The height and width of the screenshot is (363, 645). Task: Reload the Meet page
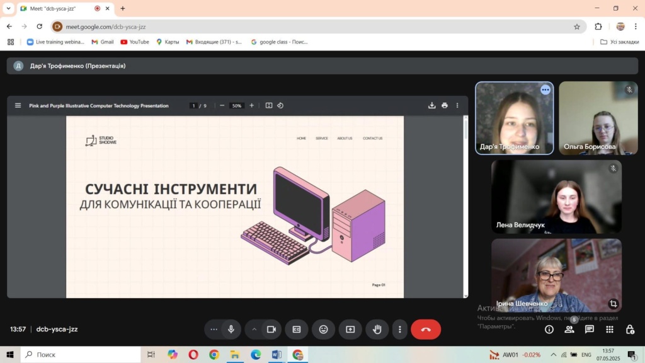point(40,26)
